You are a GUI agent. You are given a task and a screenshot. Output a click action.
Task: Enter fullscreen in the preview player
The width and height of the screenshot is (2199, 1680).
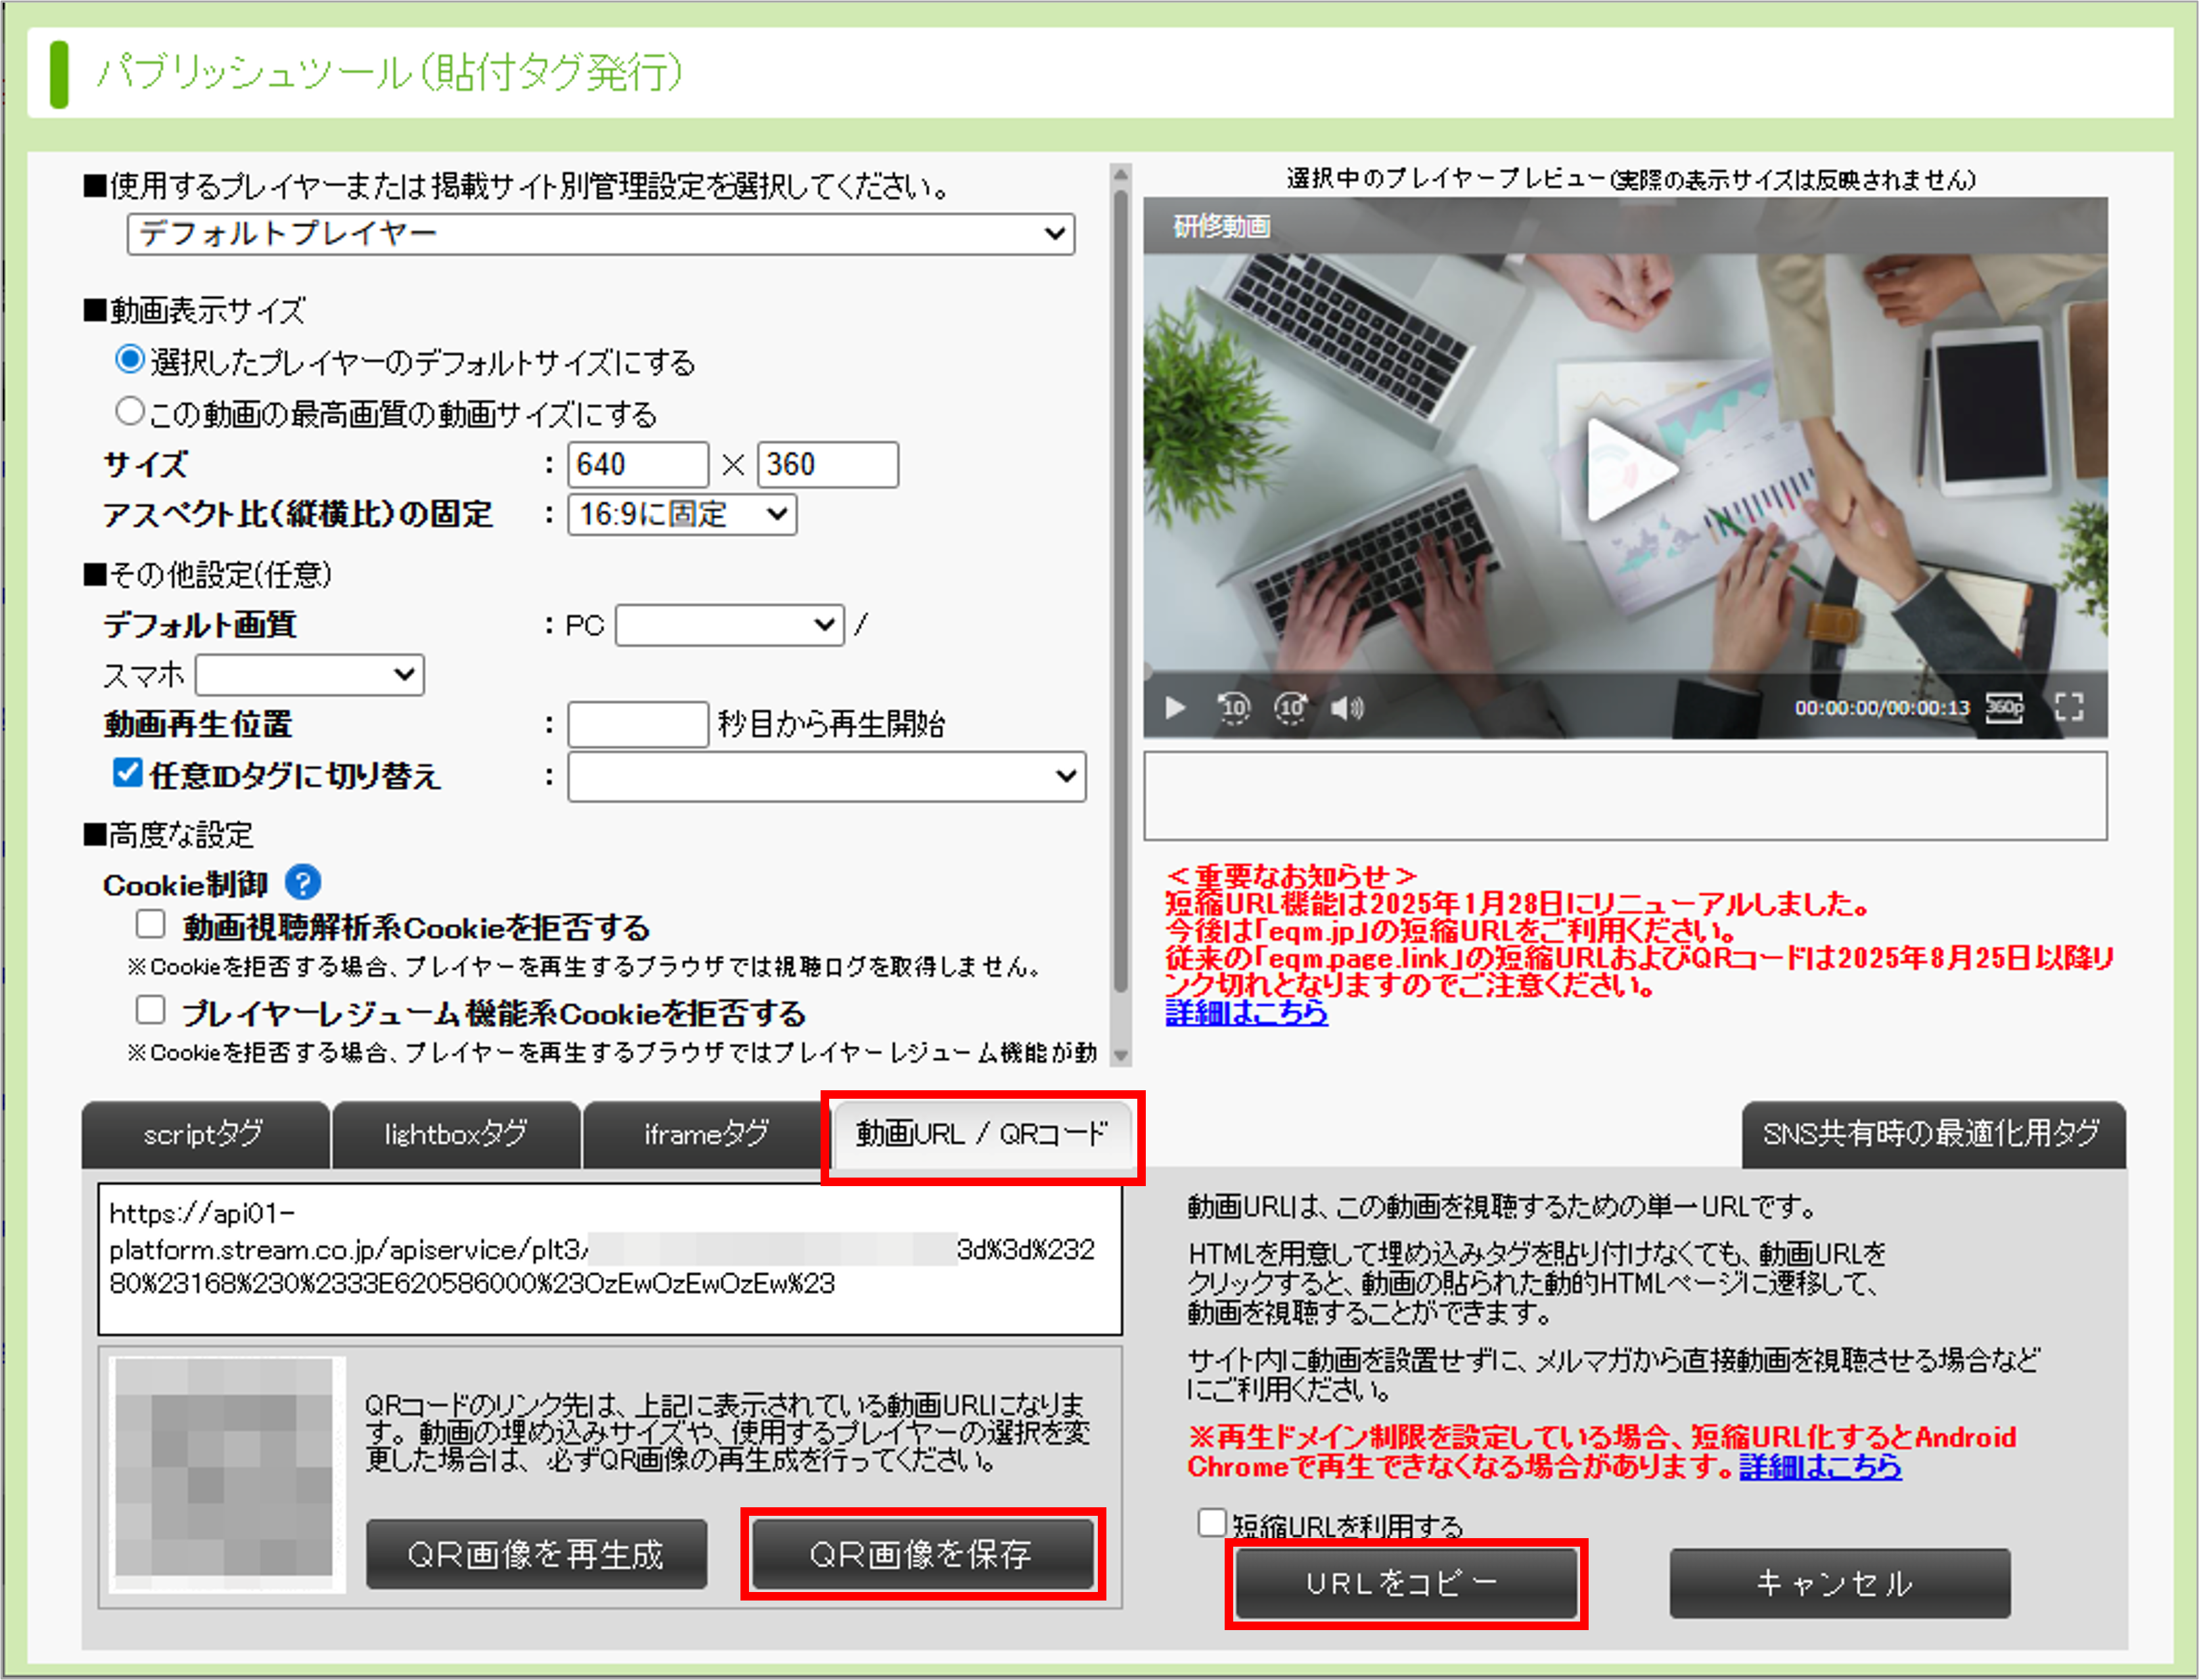tap(2069, 707)
